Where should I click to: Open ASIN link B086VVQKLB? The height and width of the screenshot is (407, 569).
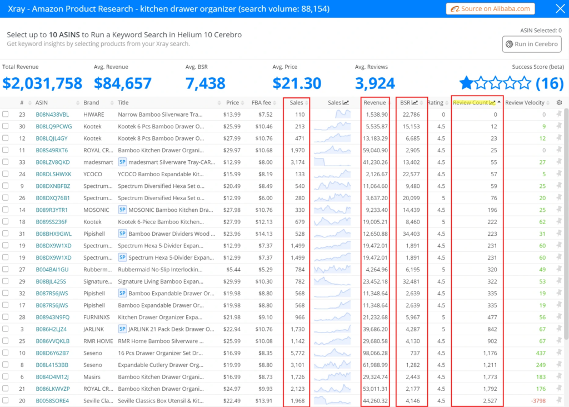[53, 341]
